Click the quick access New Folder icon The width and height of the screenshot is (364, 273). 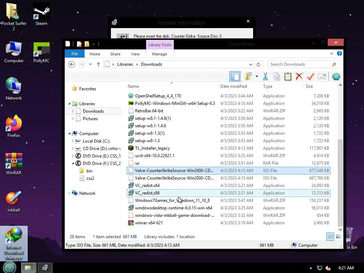pyautogui.click(x=87, y=44)
